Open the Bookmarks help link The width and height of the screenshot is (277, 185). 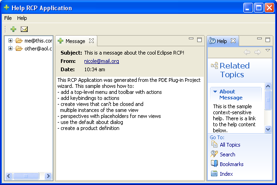coord(232,164)
